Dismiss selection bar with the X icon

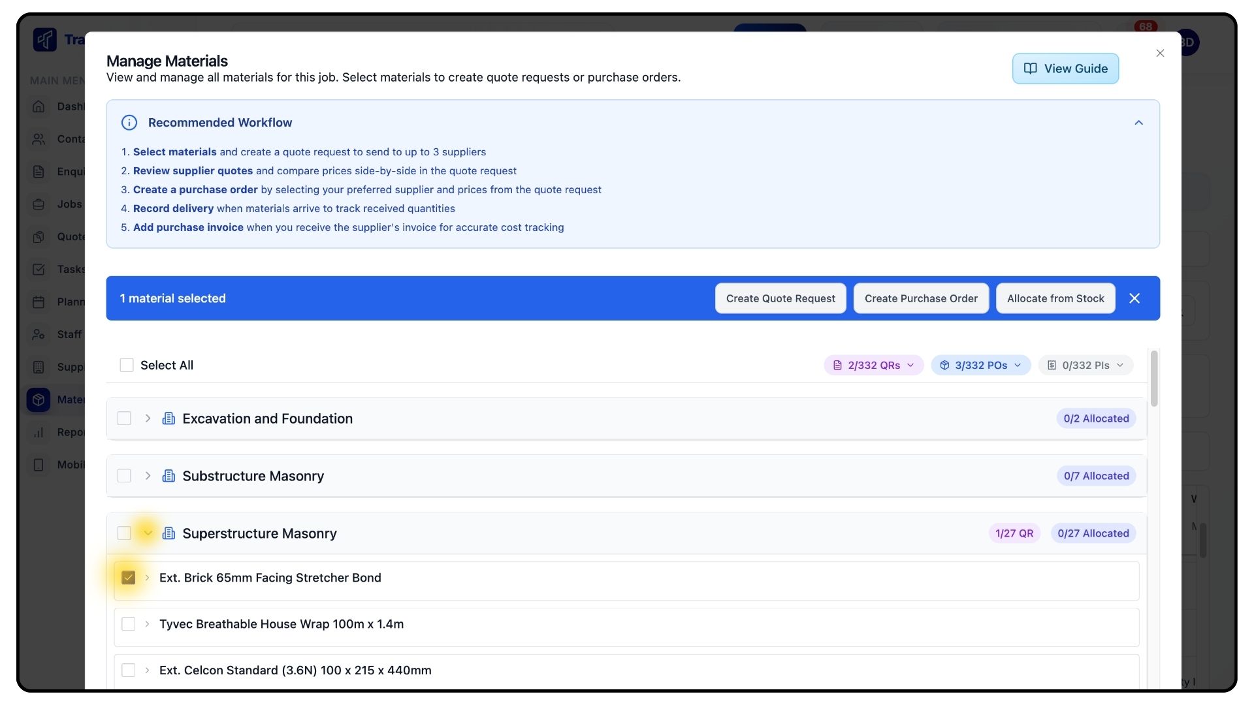(1134, 298)
